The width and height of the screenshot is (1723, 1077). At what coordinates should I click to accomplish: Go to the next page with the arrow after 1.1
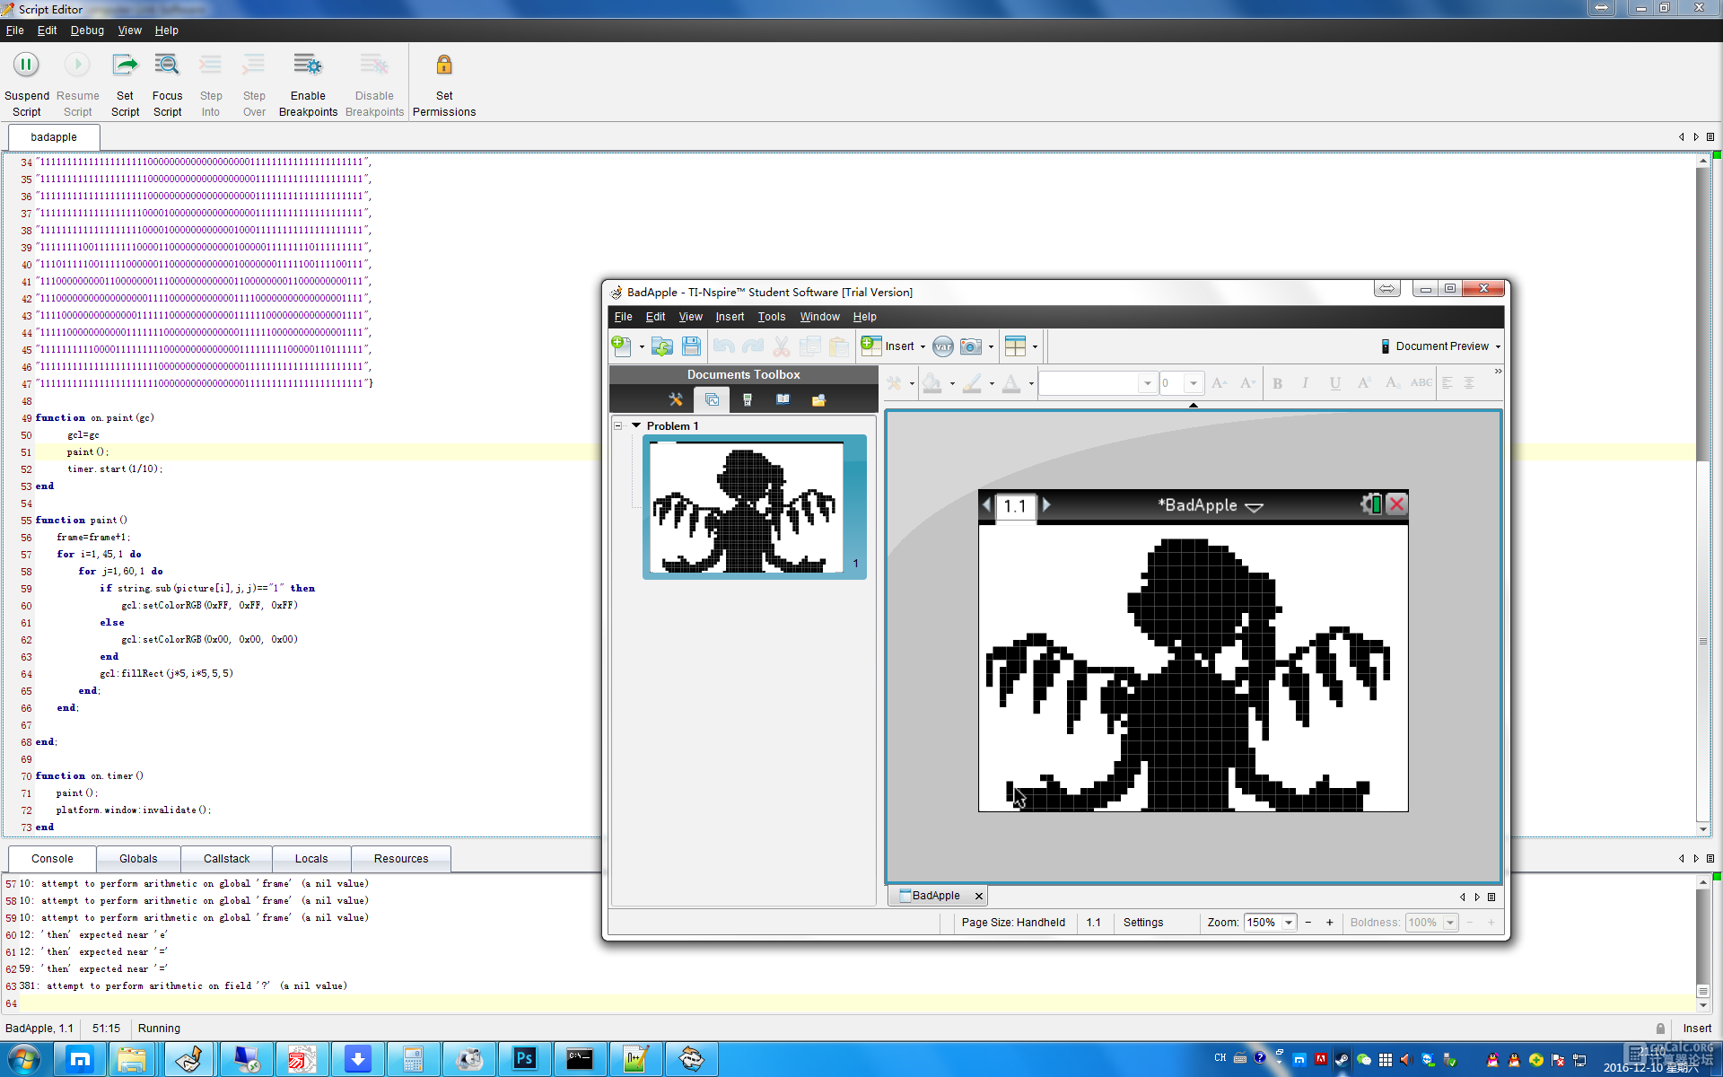1046,505
